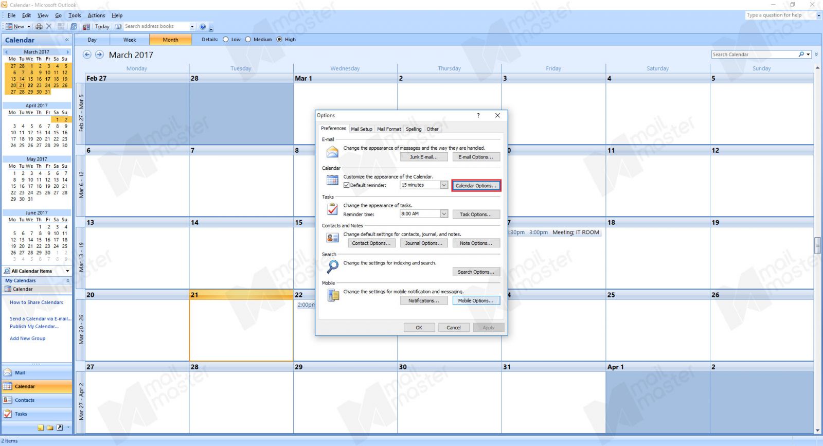This screenshot has width=823, height=446.
Task: Open the Type a question for help dropdown
Action: click(819, 15)
